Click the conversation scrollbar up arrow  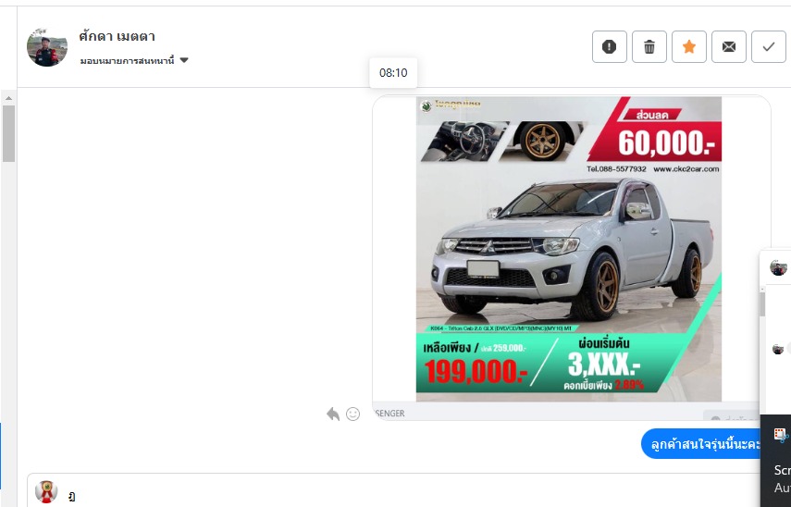click(x=8, y=98)
